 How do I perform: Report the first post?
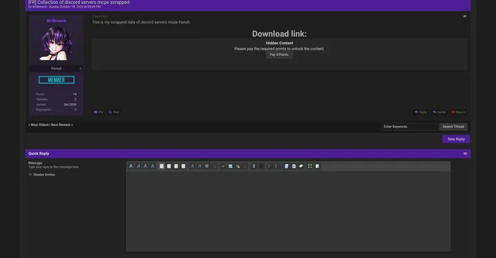pos(458,112)
